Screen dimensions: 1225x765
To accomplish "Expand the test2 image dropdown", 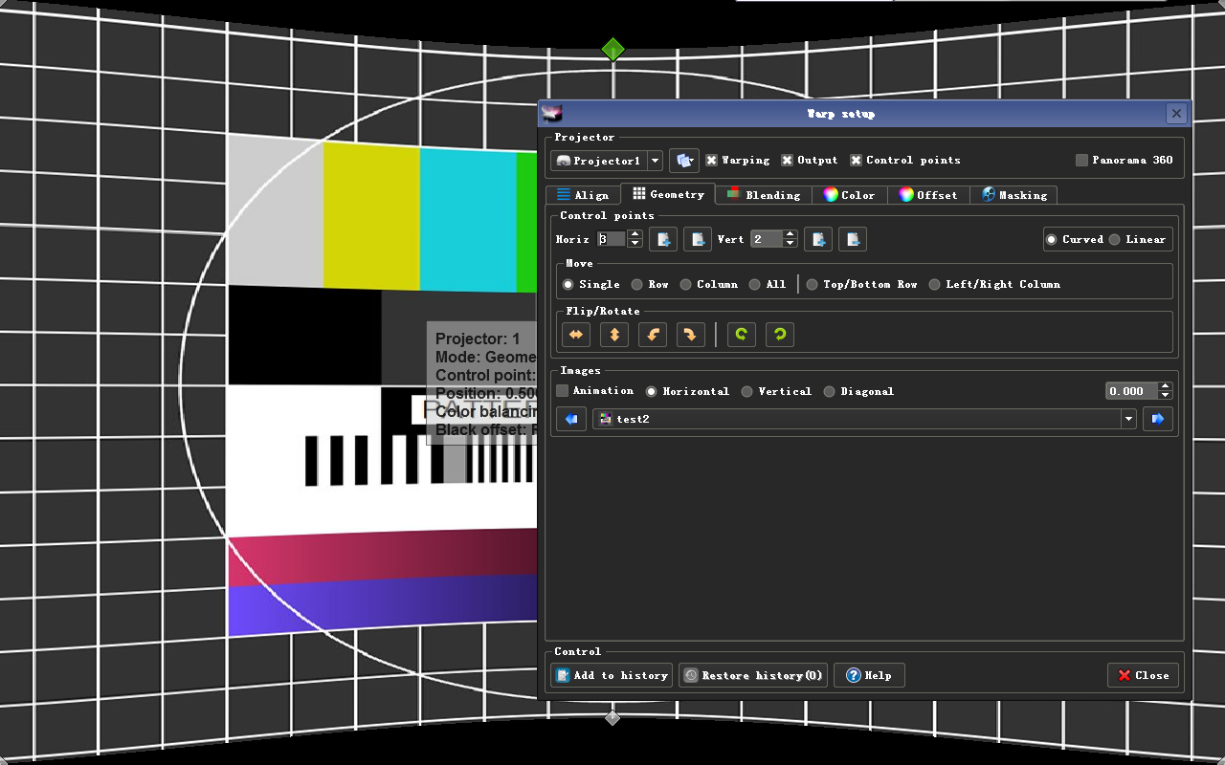I will pos(1128,419).
